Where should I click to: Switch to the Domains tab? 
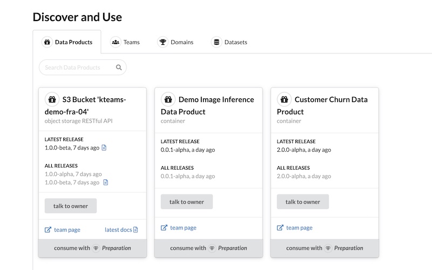(x=175, y=42)
